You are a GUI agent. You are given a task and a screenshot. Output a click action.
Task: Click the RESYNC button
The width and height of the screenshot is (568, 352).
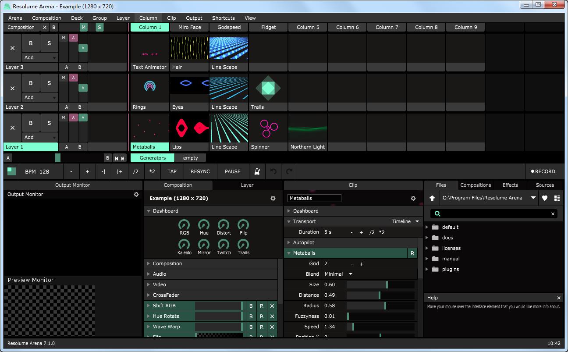coord(200,171)
